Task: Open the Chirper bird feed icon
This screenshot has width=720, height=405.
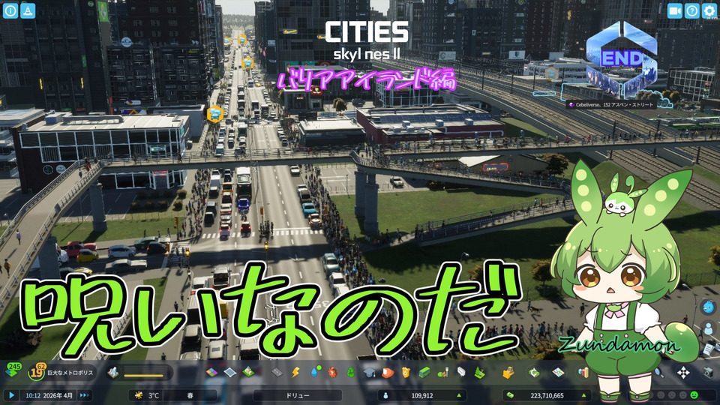Action: pos(708,307)
